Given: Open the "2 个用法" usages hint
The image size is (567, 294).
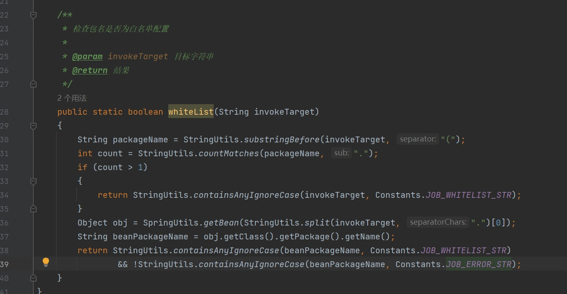Looking at the screenshot, I should pos(72,98).
